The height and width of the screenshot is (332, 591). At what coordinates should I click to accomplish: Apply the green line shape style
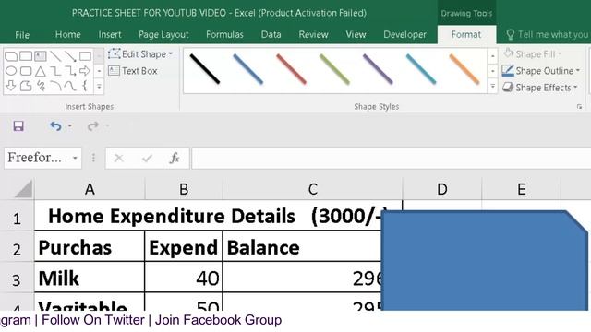[334, 69]
